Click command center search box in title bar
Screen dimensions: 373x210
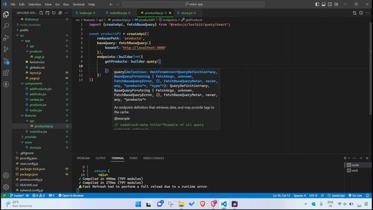point(193,4)
